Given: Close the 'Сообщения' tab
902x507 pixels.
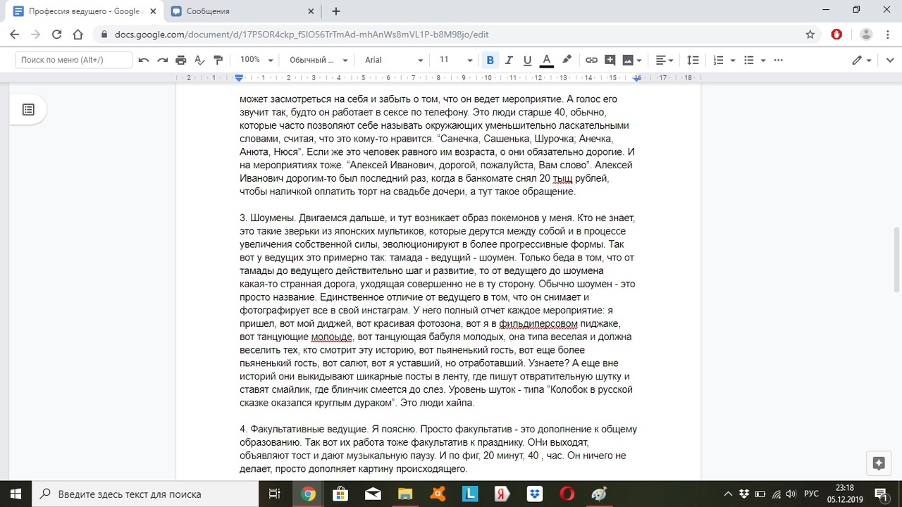Looking at the screenshot, I should [x=309, y=11].
